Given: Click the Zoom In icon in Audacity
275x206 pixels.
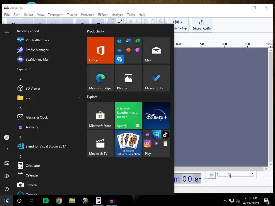Looking at the screenshot, I should (131, 21).
